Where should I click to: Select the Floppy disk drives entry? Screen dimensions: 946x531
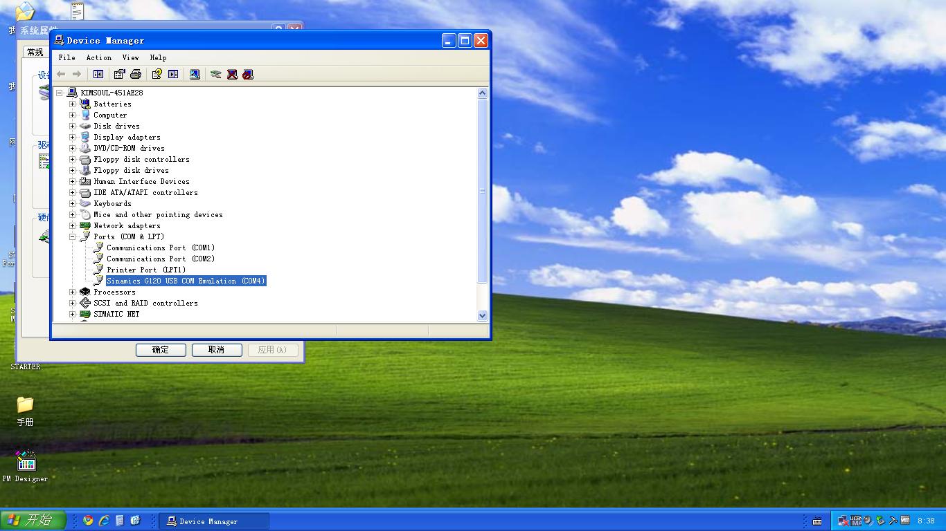[131, 170]
